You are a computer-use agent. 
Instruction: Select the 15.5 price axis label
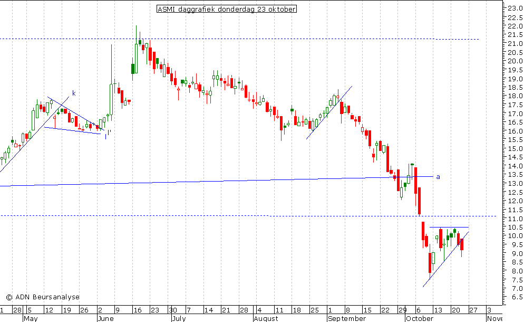516,140
